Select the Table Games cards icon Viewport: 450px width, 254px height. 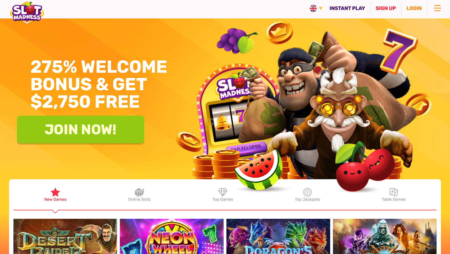tap(393, 192)
